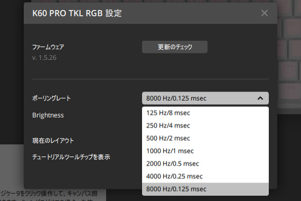Viewport: 301px width, 201px height.
Task: Collapse the polling rate dropdown using the chevron arrow
Action: coord(260,98)
